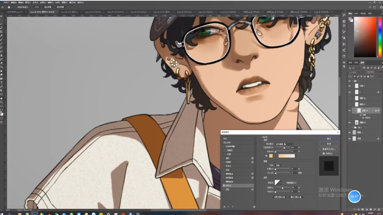Open the 滤镜(T) menu
Image resolution: width=383 pixels, height=215 pixels.
point(50,2)
